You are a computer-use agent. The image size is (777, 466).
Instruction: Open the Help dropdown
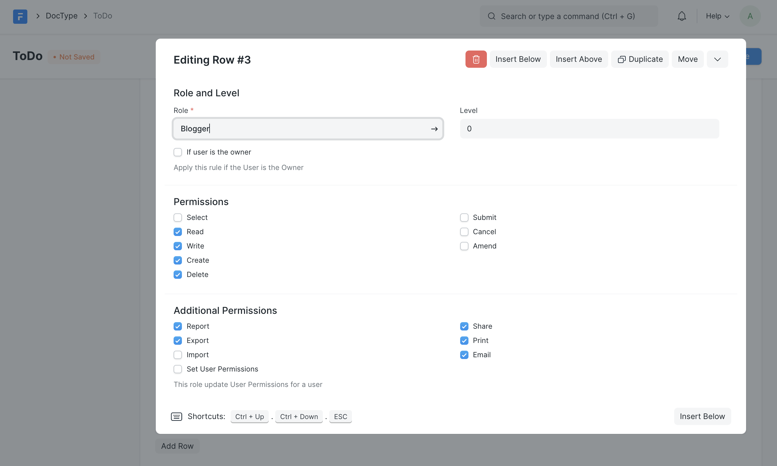point(718,16)
